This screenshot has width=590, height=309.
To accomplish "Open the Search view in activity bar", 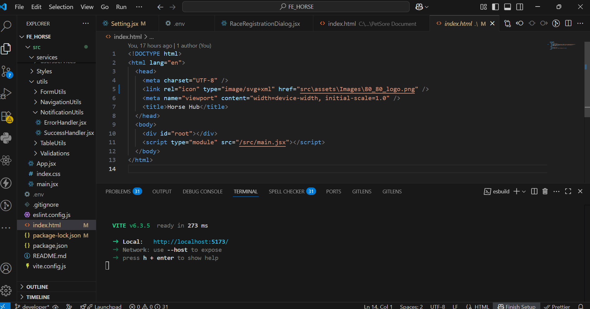I will [6, 26].
